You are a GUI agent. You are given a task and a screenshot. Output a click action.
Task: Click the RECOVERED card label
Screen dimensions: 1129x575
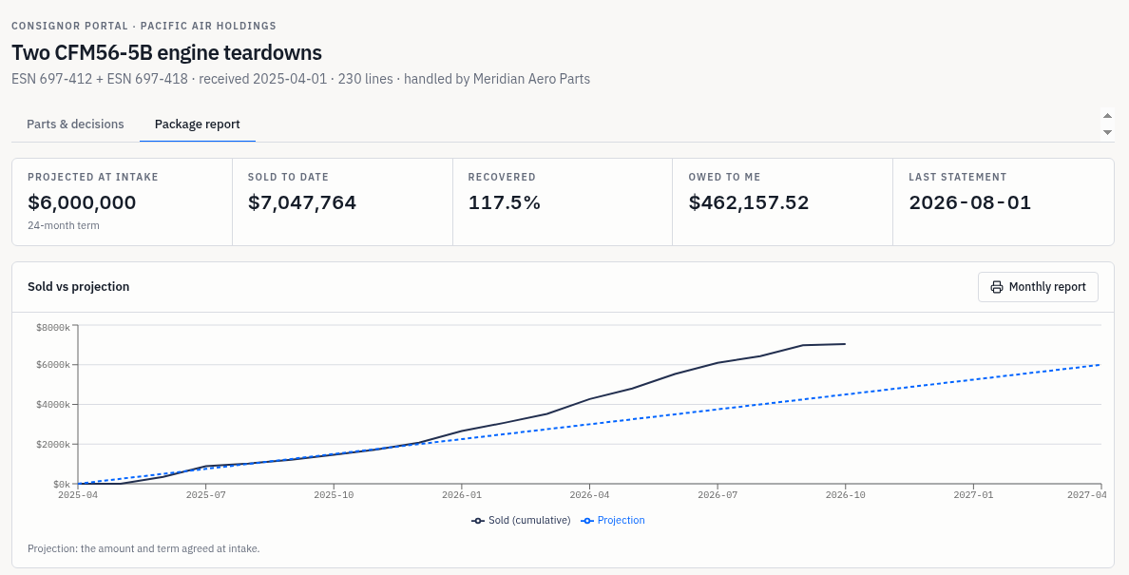[502, 177]
